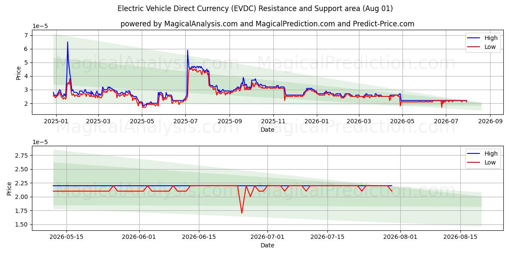Click the '2026-08-15' bottom axis label
The height and width of the screenshot is (255, 511).
click(x=460, y=237)
